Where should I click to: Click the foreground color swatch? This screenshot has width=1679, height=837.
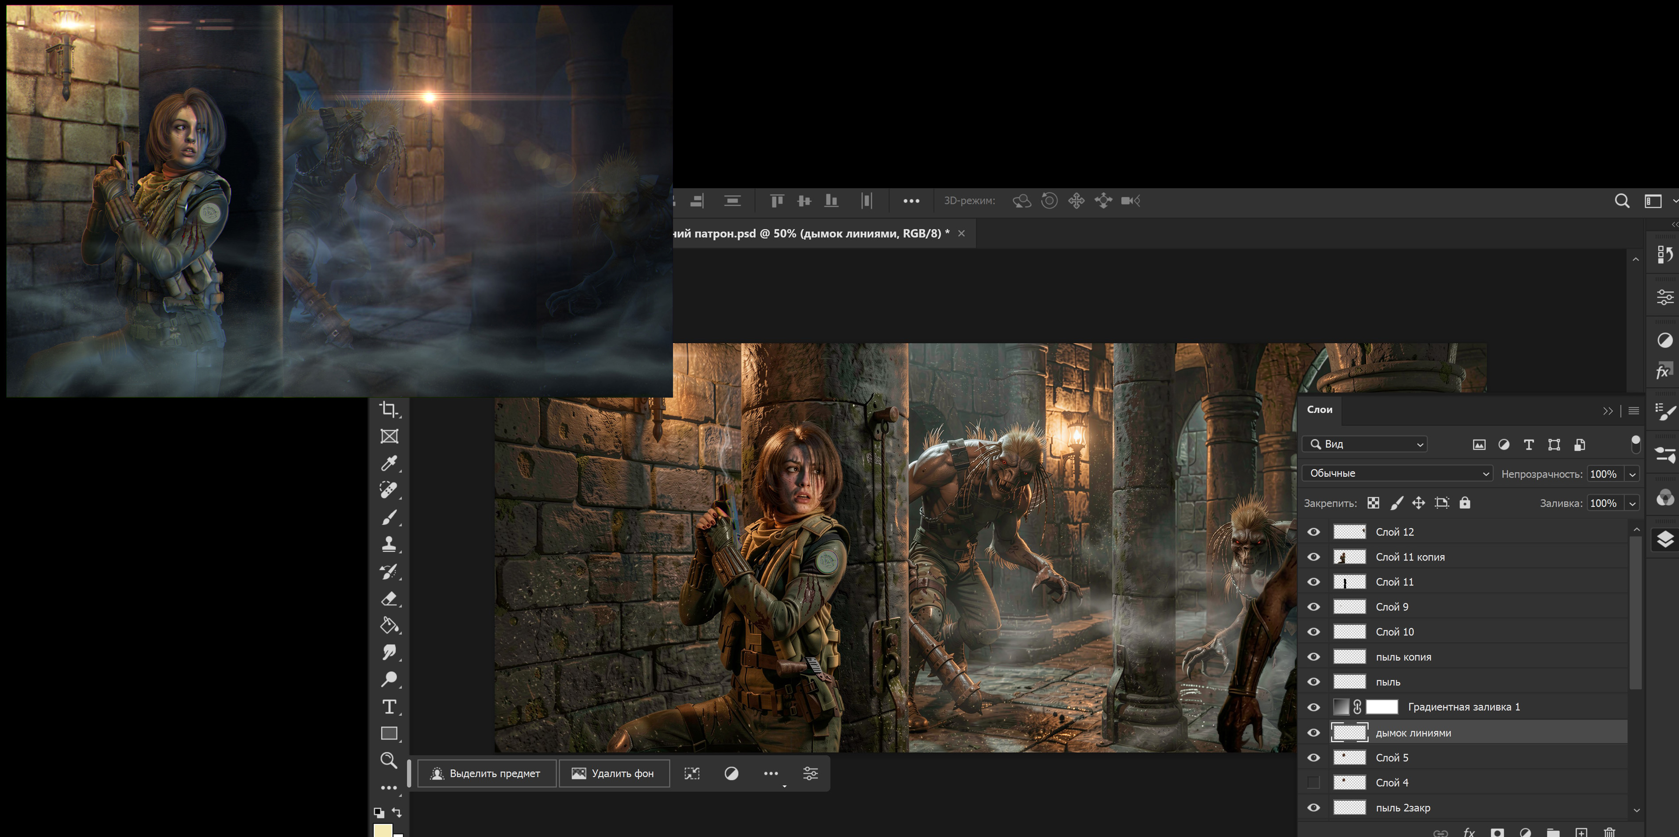click(x=383, y=830)
